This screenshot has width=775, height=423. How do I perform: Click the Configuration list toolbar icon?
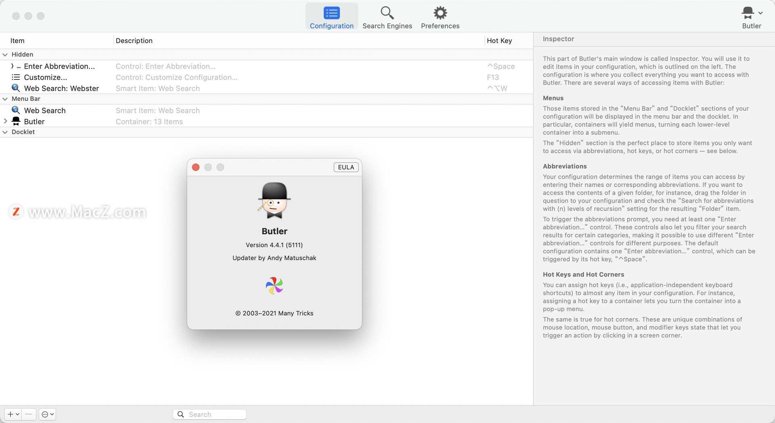331,13
